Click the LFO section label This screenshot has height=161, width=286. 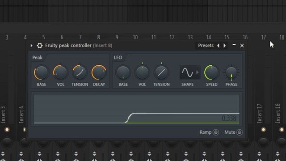118,58
